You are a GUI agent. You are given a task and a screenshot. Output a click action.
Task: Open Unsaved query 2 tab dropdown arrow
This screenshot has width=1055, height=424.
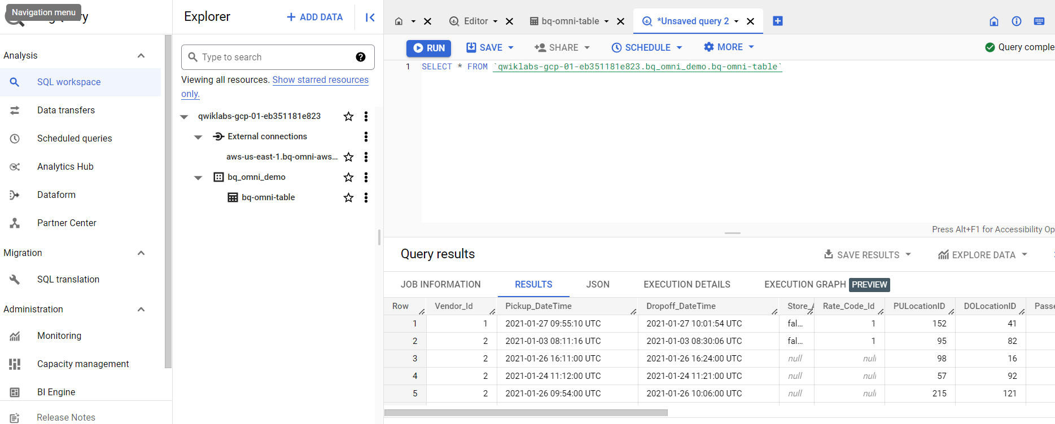pos(736,21)
